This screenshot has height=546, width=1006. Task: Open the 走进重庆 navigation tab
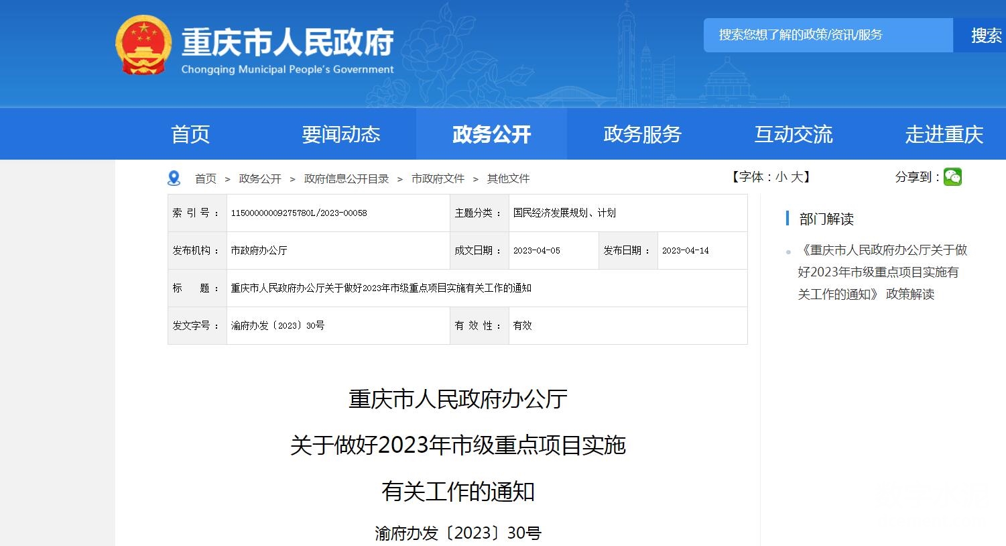tap(944, 134)
